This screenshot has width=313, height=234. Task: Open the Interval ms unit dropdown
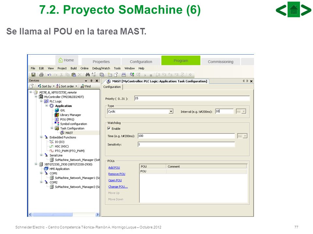point(244,111)
